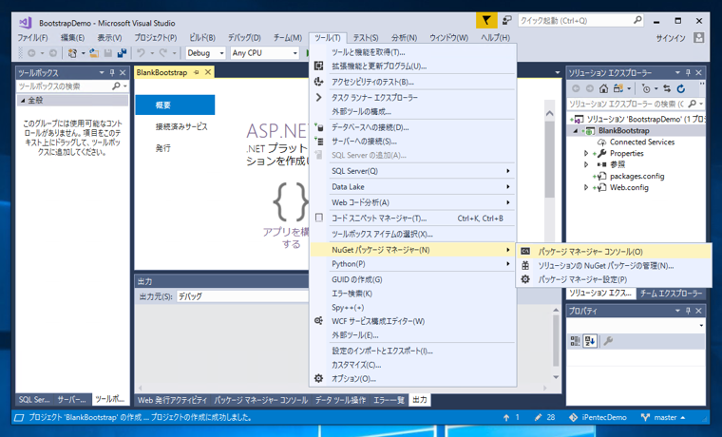Choose ソリューションの NuGet パッケージの管理(N)
Screen dimensions: 722x437
point(614,265)
